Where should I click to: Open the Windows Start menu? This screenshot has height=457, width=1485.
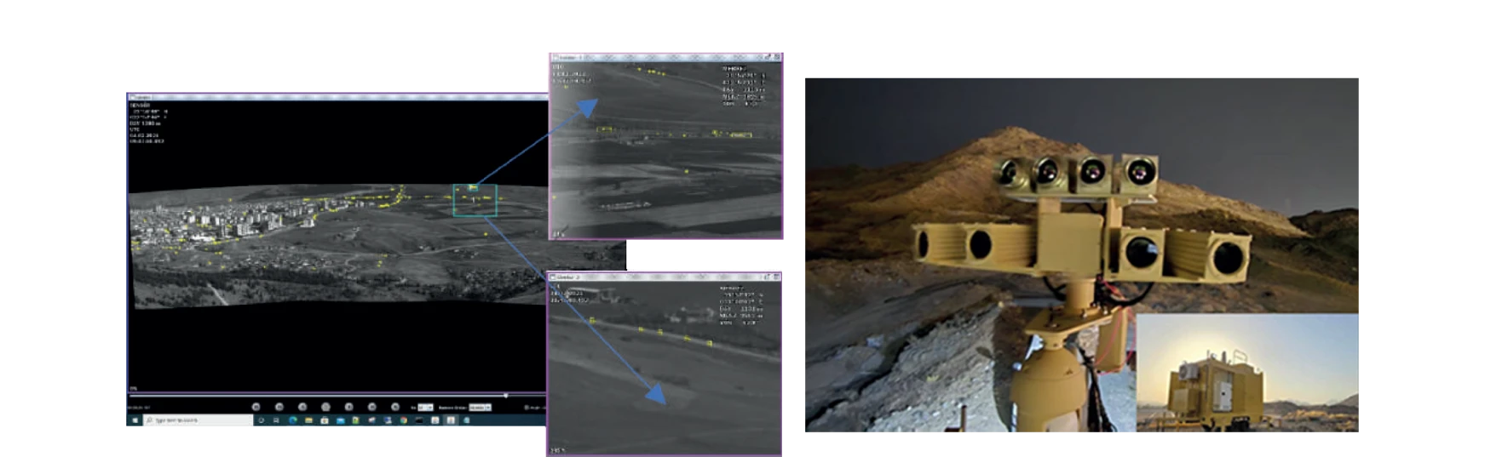(135, 420)
